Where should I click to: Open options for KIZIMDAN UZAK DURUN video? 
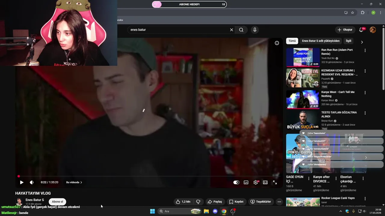[x=365, y=71]
